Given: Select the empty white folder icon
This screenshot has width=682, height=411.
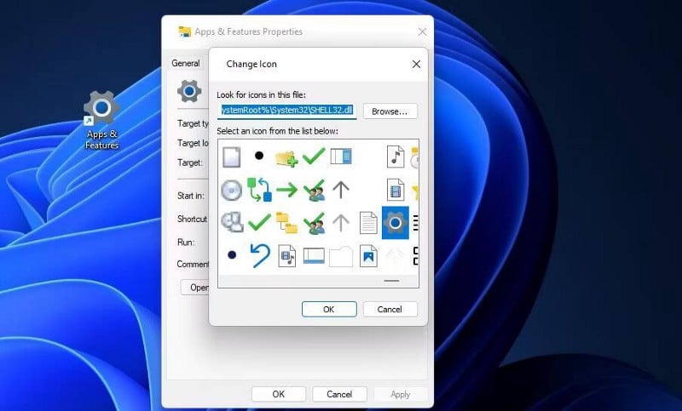Looking at the screenshot, I should (x=341, y=256).
